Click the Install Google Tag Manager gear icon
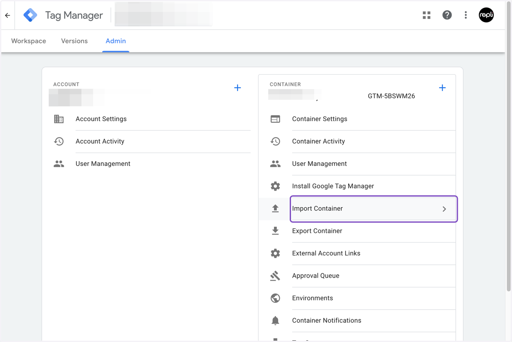 [275, 186]
